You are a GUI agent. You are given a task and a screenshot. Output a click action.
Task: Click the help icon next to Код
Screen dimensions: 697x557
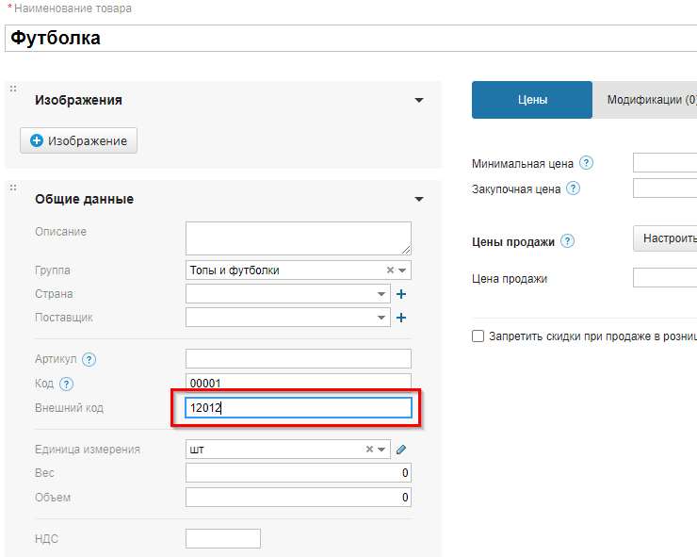(x=67, y=384)
